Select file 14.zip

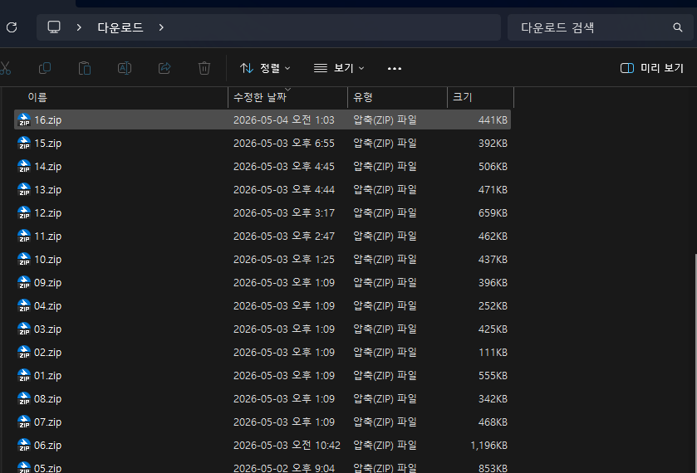coord(263,167)
